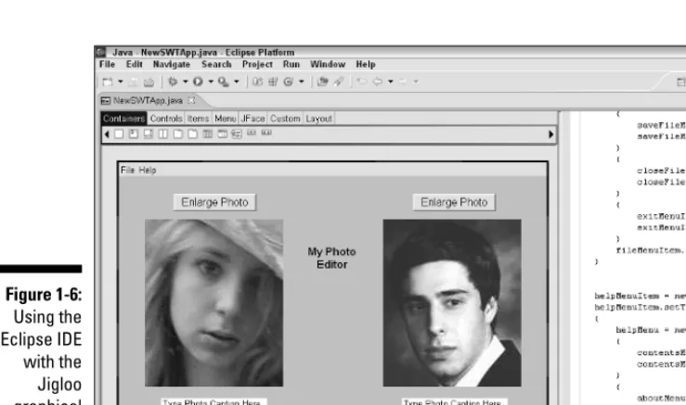Click the Last Edit Location icon
Viewport: 686px width, 405px height.
(361, 82)
